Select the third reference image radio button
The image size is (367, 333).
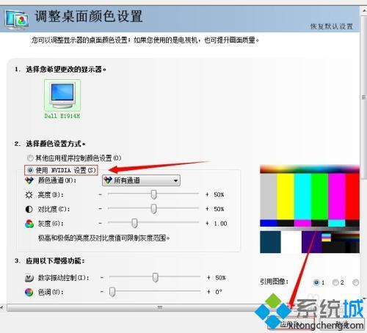pyautogui.click(x=355, y=282)
